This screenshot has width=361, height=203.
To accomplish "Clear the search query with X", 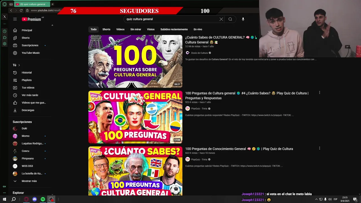I will 221,19.
